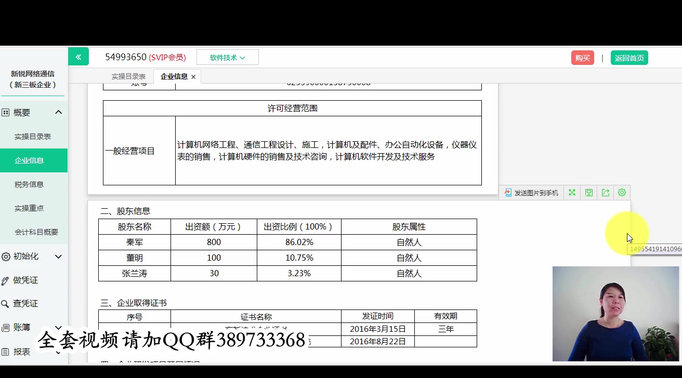The image size is (682, 378).
Task: Expand the 初始化 section
Action: (59, 256)
